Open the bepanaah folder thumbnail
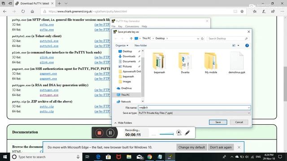Screen dimensions: 287x161 (x=160, y=63)
